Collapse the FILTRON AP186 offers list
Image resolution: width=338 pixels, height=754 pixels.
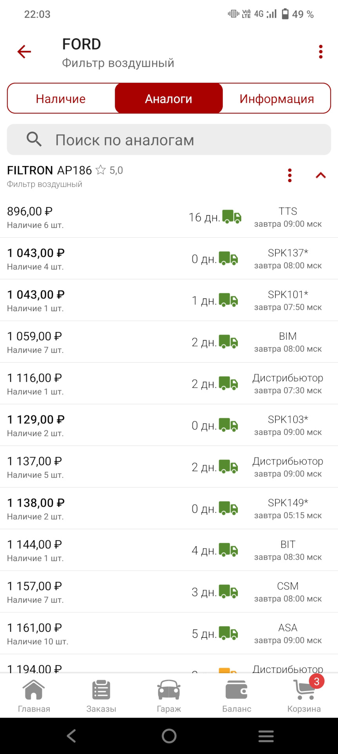pyautogui.click(x=321, y=175)
